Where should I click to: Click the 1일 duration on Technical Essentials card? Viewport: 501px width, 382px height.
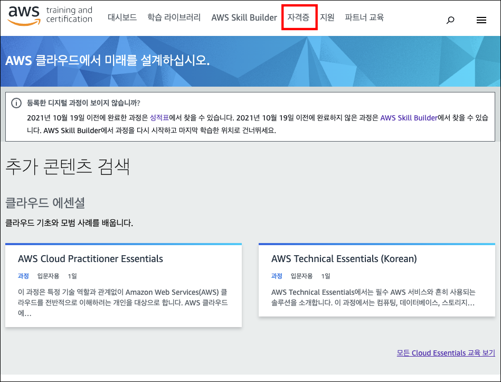click(x=326, y=276)
